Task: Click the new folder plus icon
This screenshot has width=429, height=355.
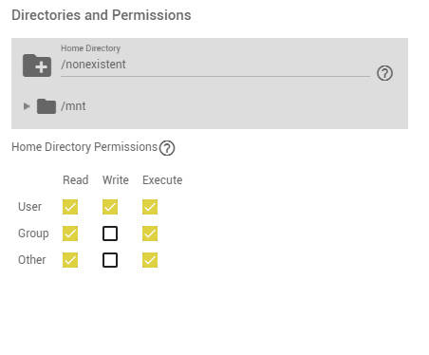Action: click(37, 65)
